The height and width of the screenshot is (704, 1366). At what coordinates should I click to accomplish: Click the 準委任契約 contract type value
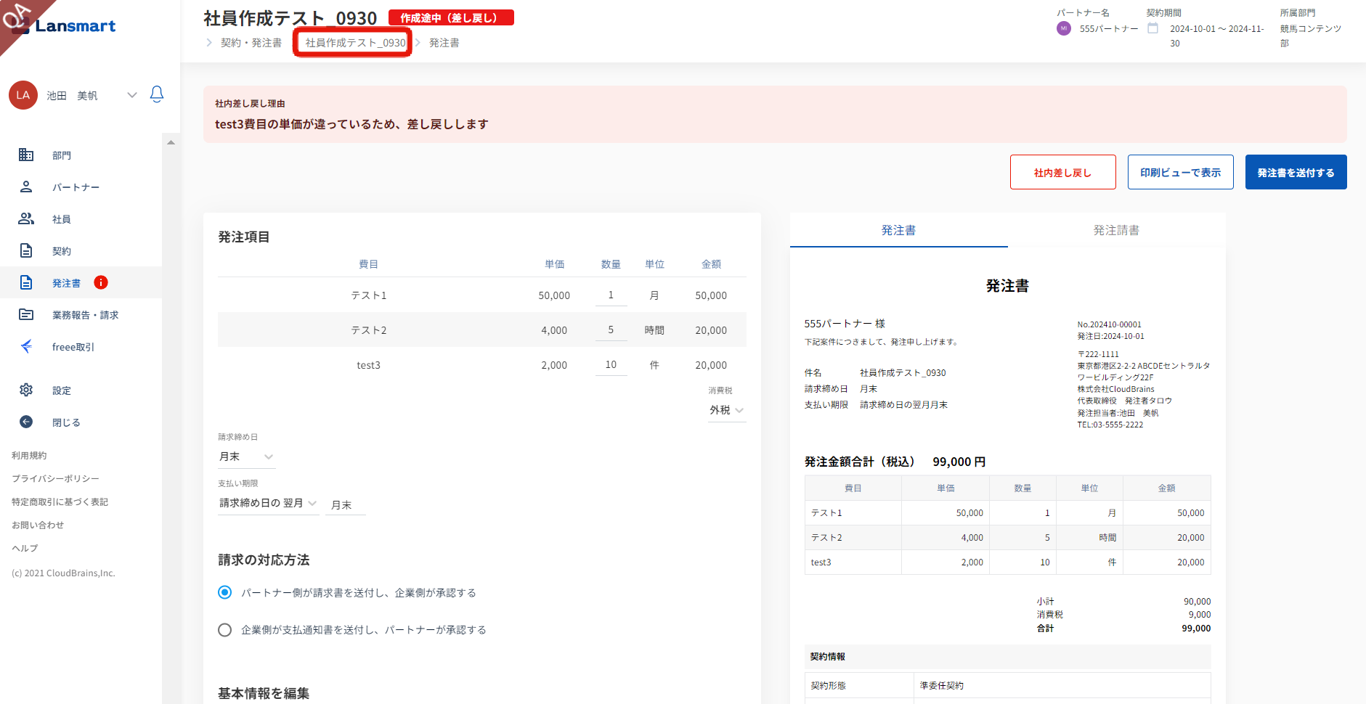[x=942, y=685]
